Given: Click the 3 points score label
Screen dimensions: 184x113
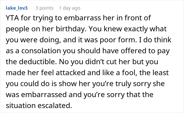Looking at the screenshot, I should (x=45, y=8).
